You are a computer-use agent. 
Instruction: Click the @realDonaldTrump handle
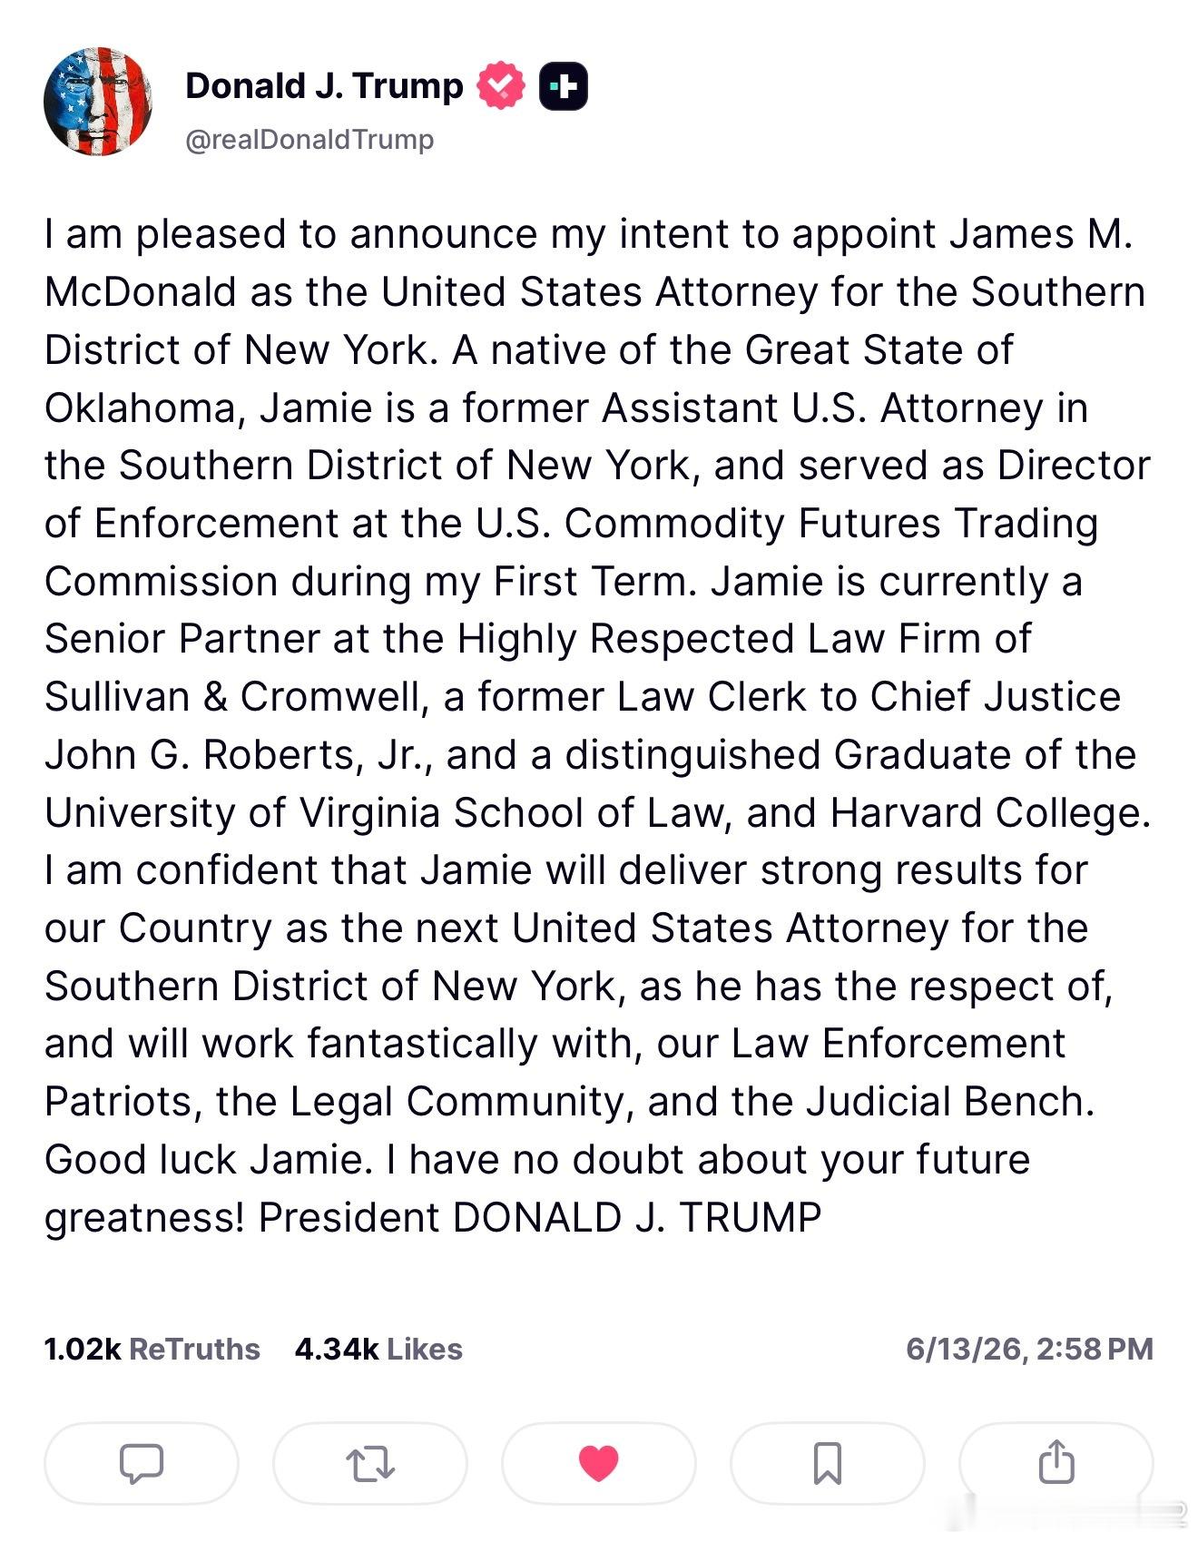coord(309,140)
